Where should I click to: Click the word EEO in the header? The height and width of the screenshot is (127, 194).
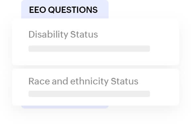click(x=37, y=10)
